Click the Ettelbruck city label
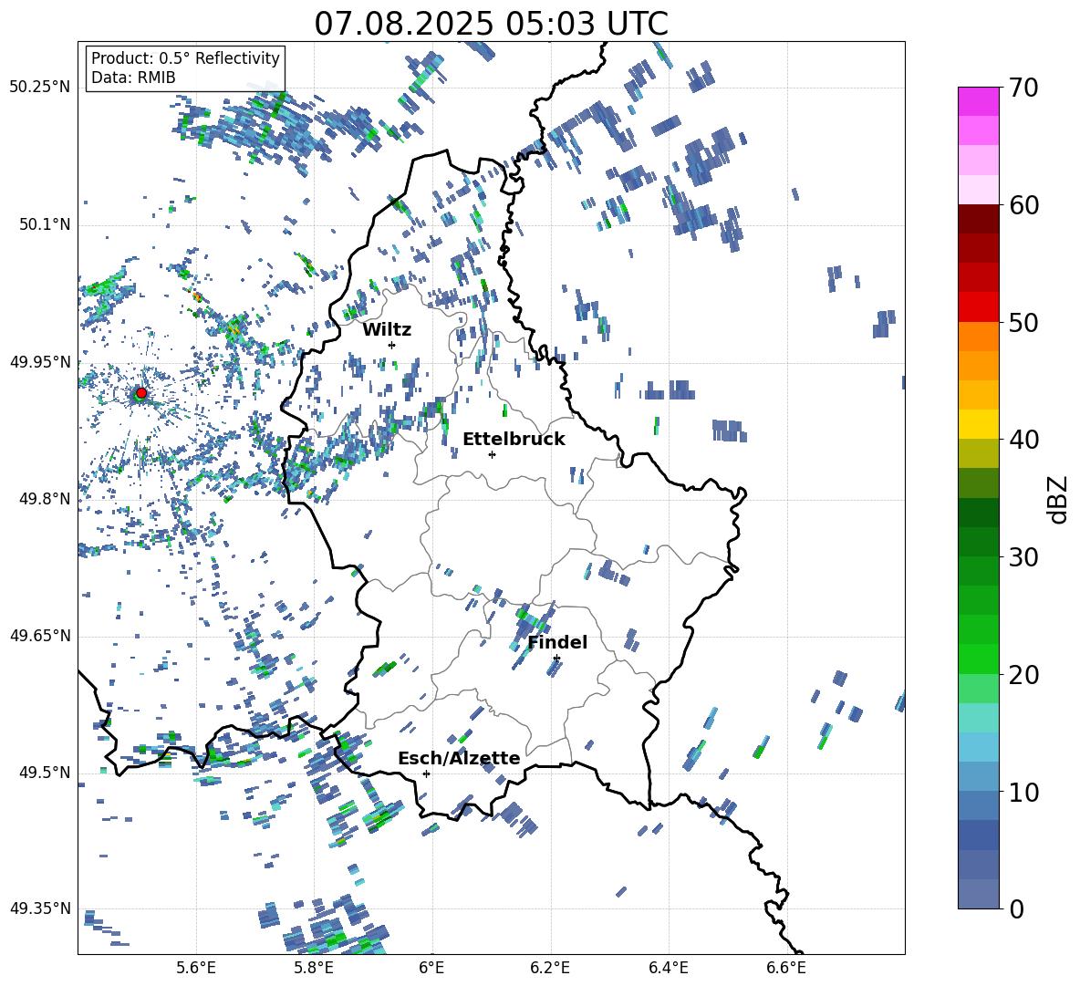Image resolution: width=1080 pixels, height=986 pixels. [514, 440]
